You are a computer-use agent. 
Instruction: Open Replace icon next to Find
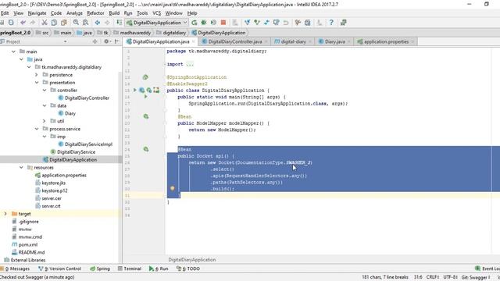(85, 23)
